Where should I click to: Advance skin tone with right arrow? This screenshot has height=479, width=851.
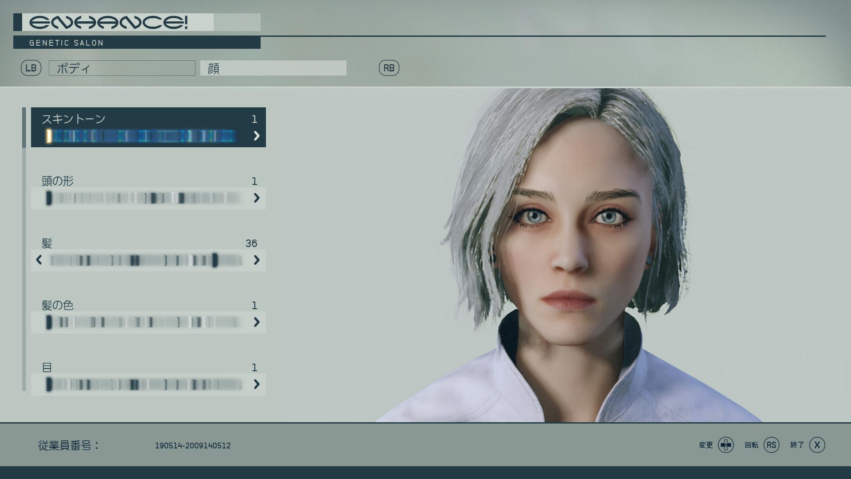click(256, 136)
